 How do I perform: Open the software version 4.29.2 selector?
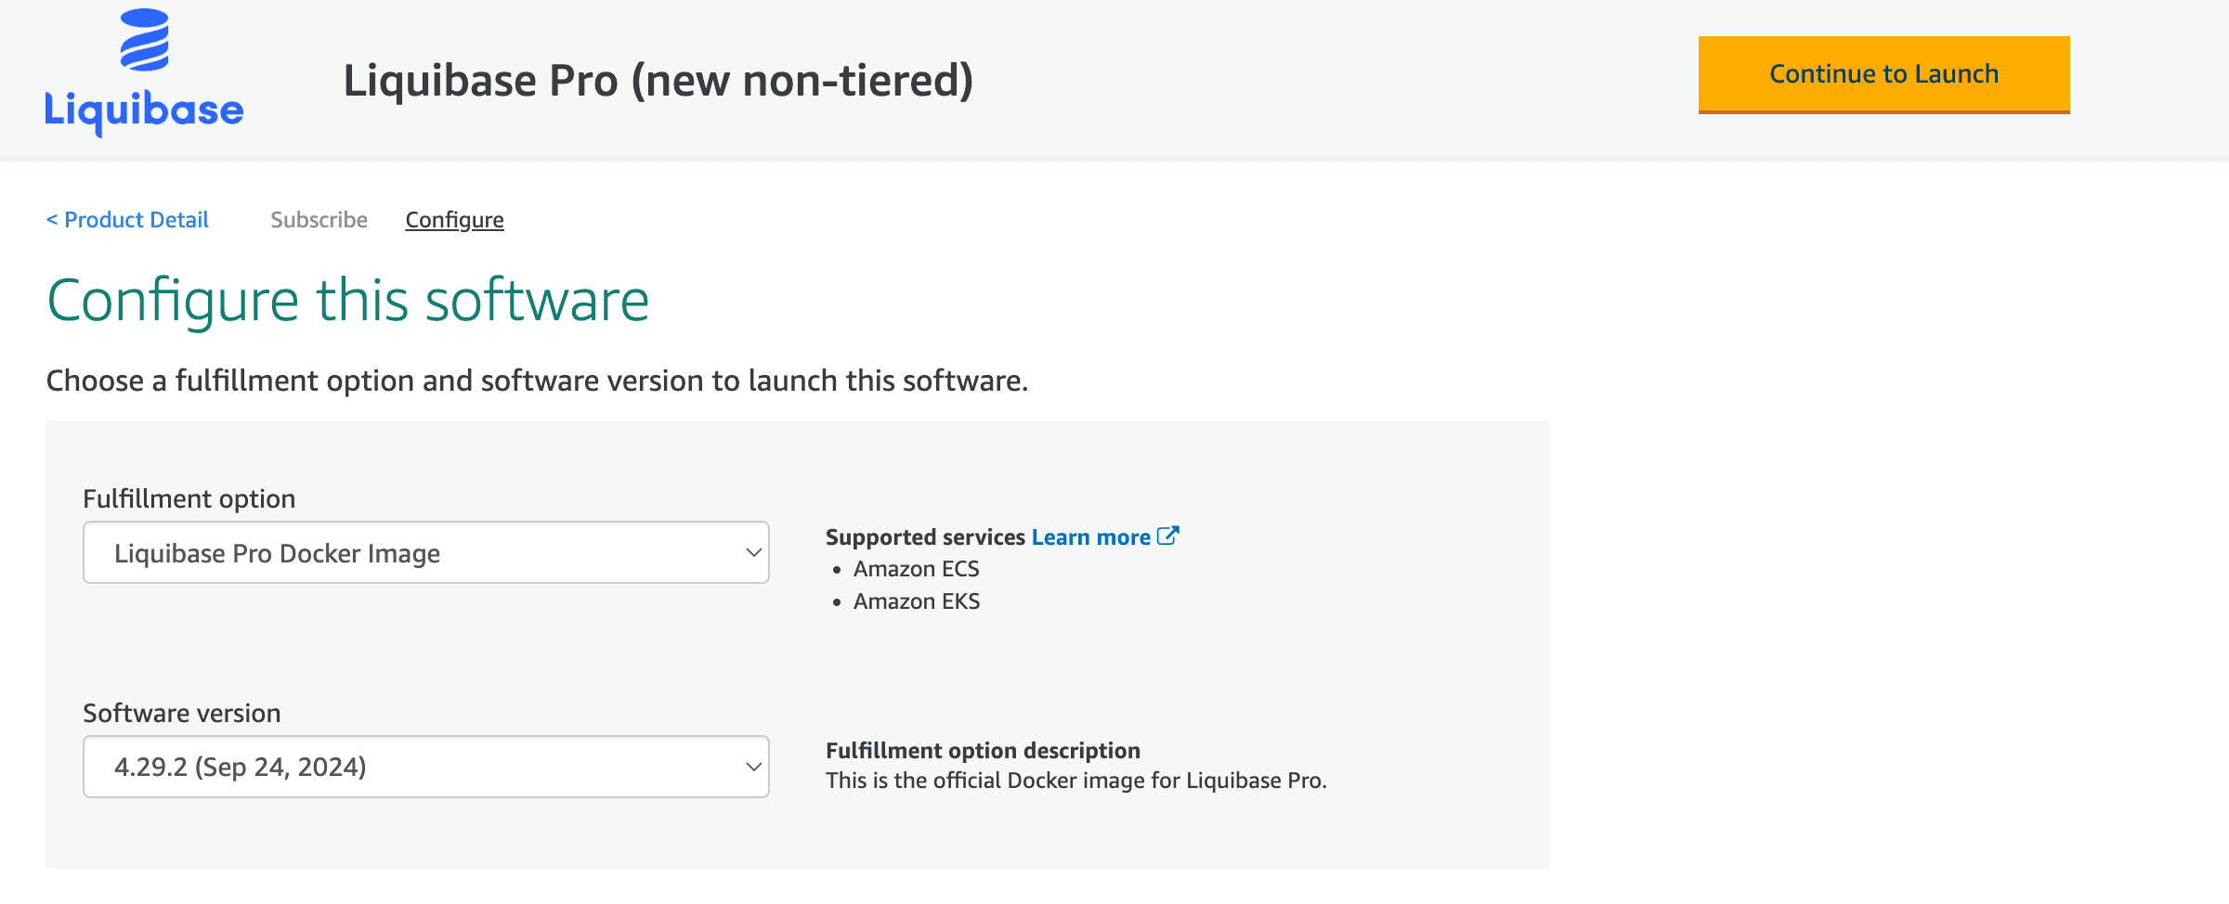point(426,767)
